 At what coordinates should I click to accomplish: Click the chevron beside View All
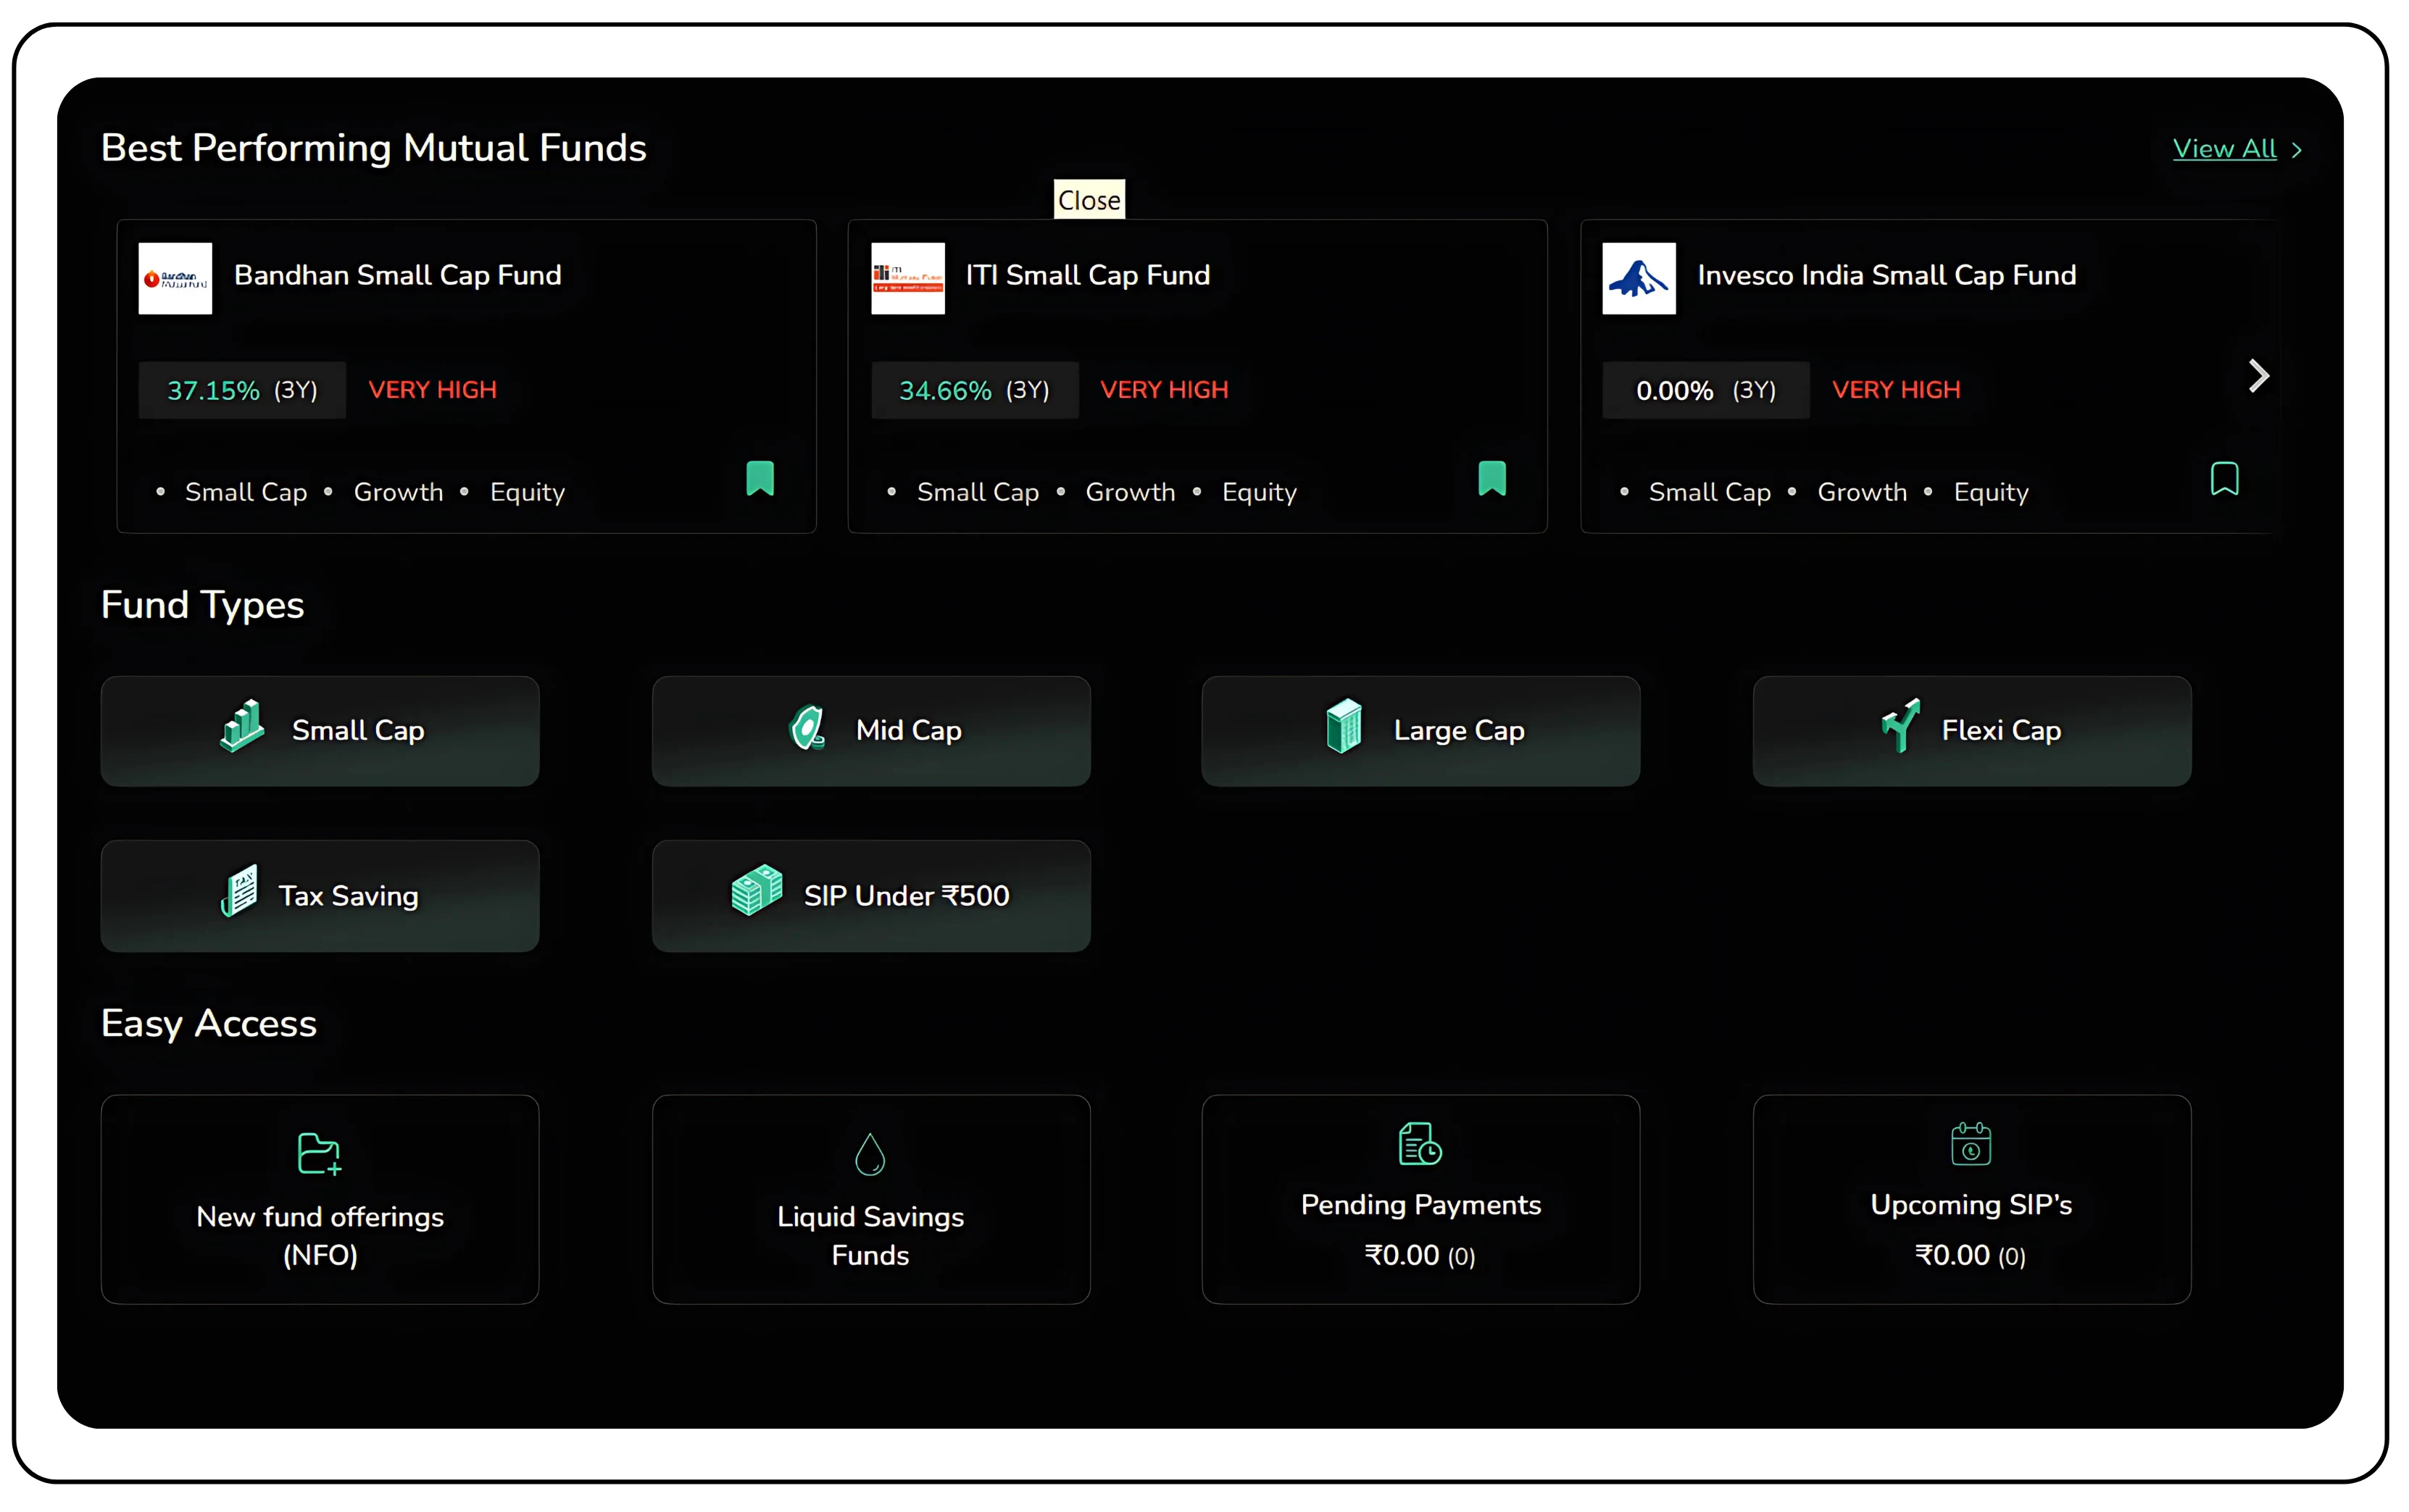2297,150
